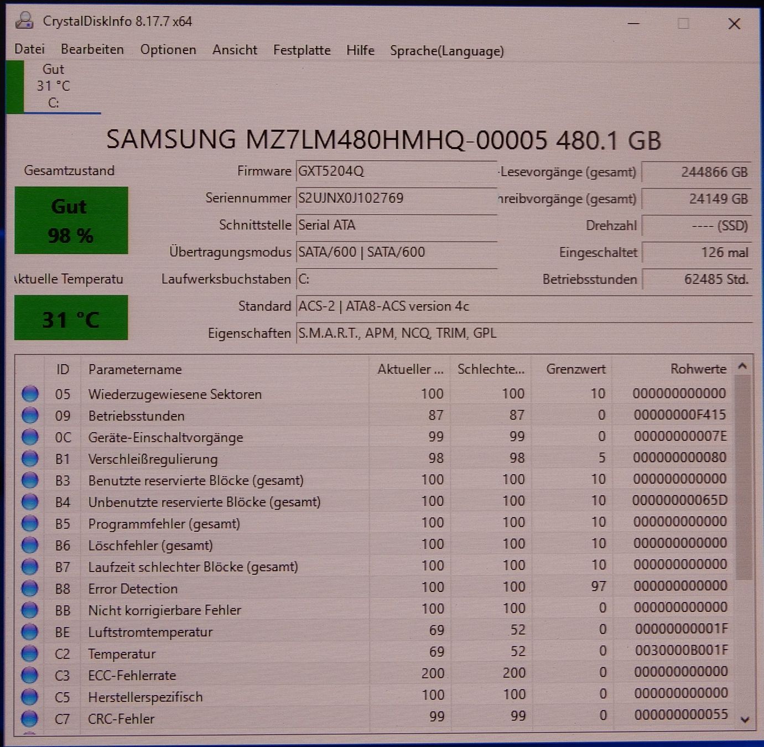
Task: Click the Firmware field GXT5204Q
Action: coord(396,171)
